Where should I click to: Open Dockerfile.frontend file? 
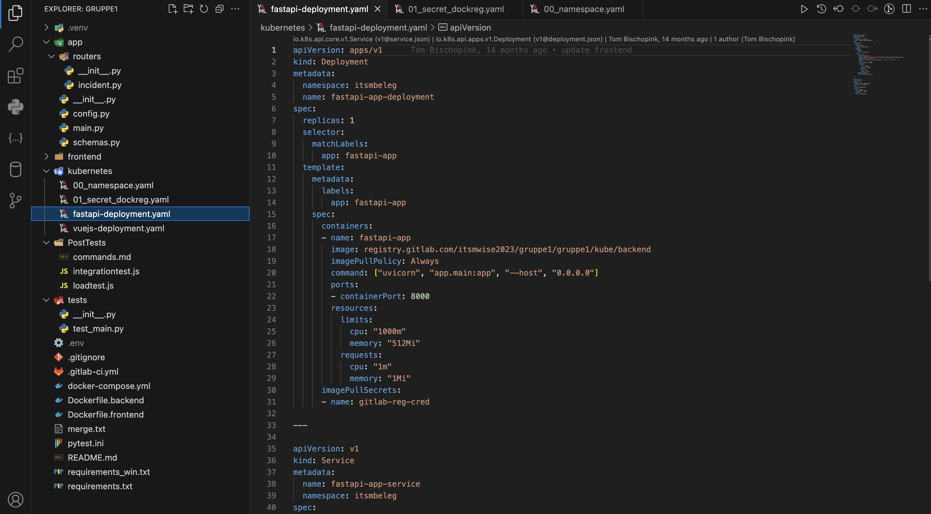tap(140, 415)
